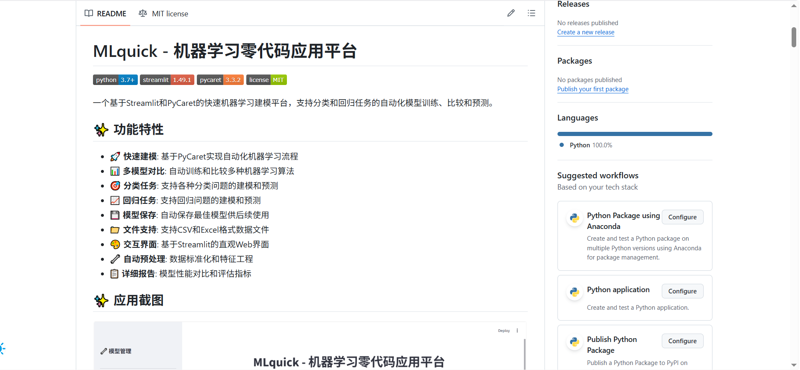
Task: Click the book icon on README tab
Action: click(89, 13)
